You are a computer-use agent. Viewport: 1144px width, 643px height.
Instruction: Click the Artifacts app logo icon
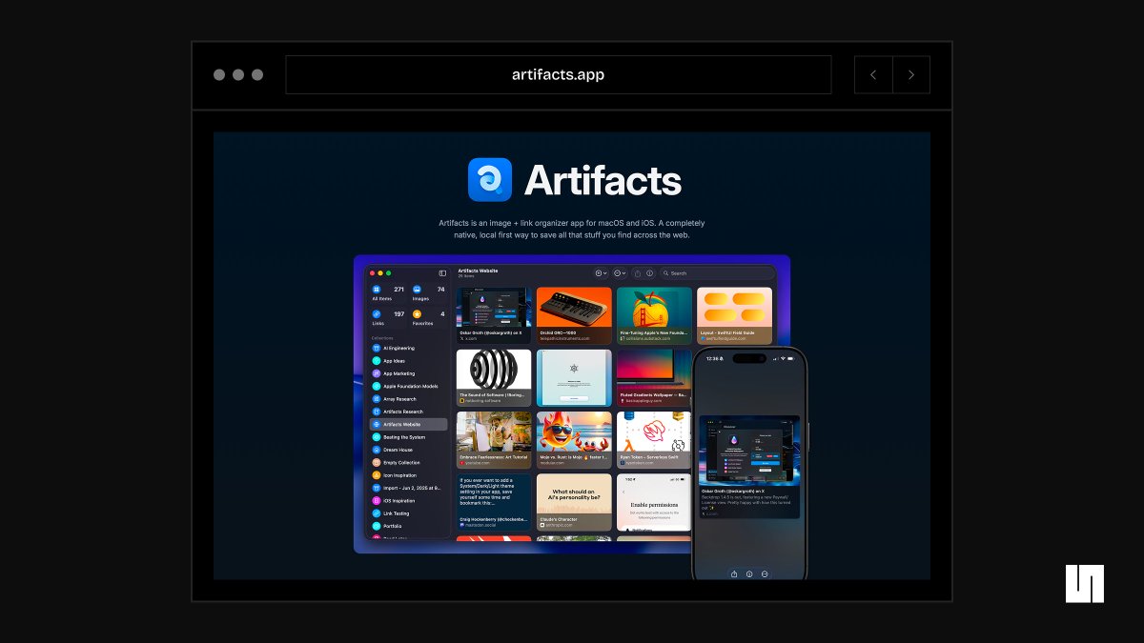pos(490,180)
